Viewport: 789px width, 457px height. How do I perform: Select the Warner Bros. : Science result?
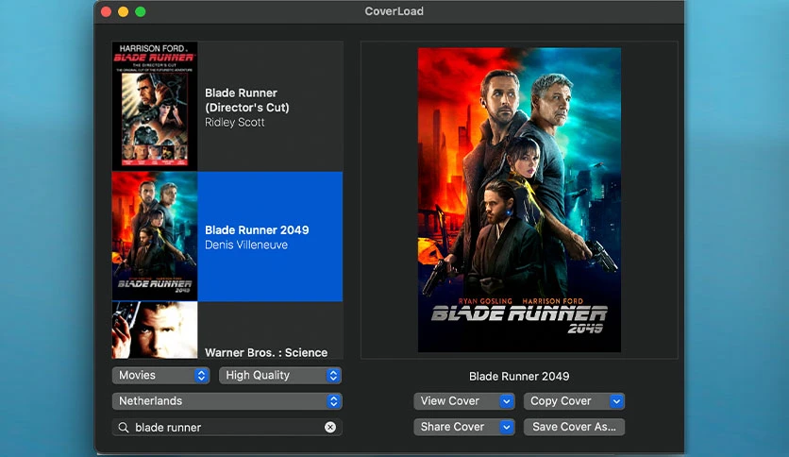(227, 330)
